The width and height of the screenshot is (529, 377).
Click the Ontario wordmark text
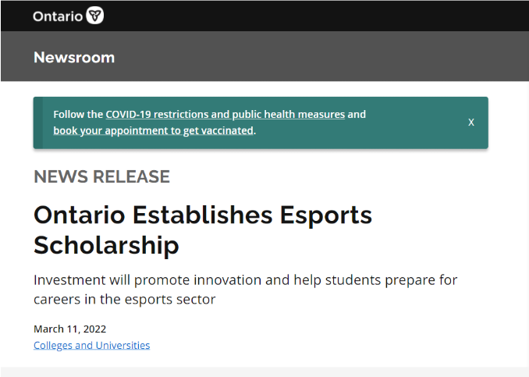58,16
